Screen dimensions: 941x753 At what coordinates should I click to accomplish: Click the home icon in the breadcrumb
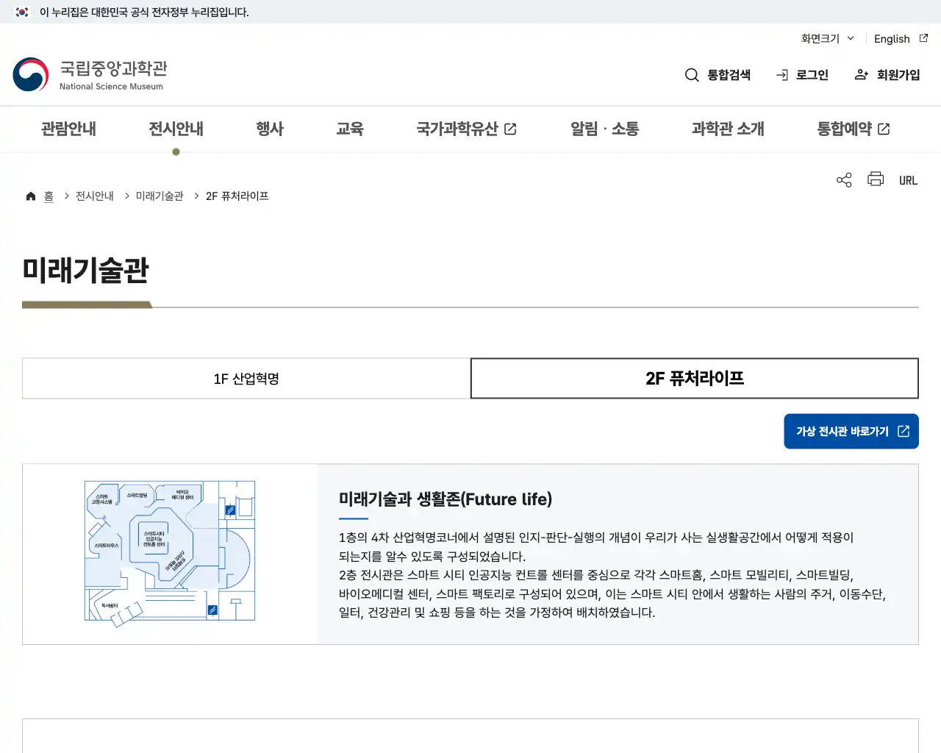[x=30, y=195]
